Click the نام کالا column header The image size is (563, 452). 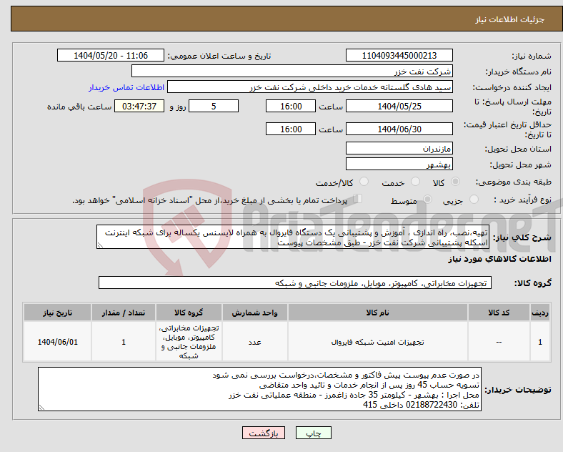(x=377, y=313)
